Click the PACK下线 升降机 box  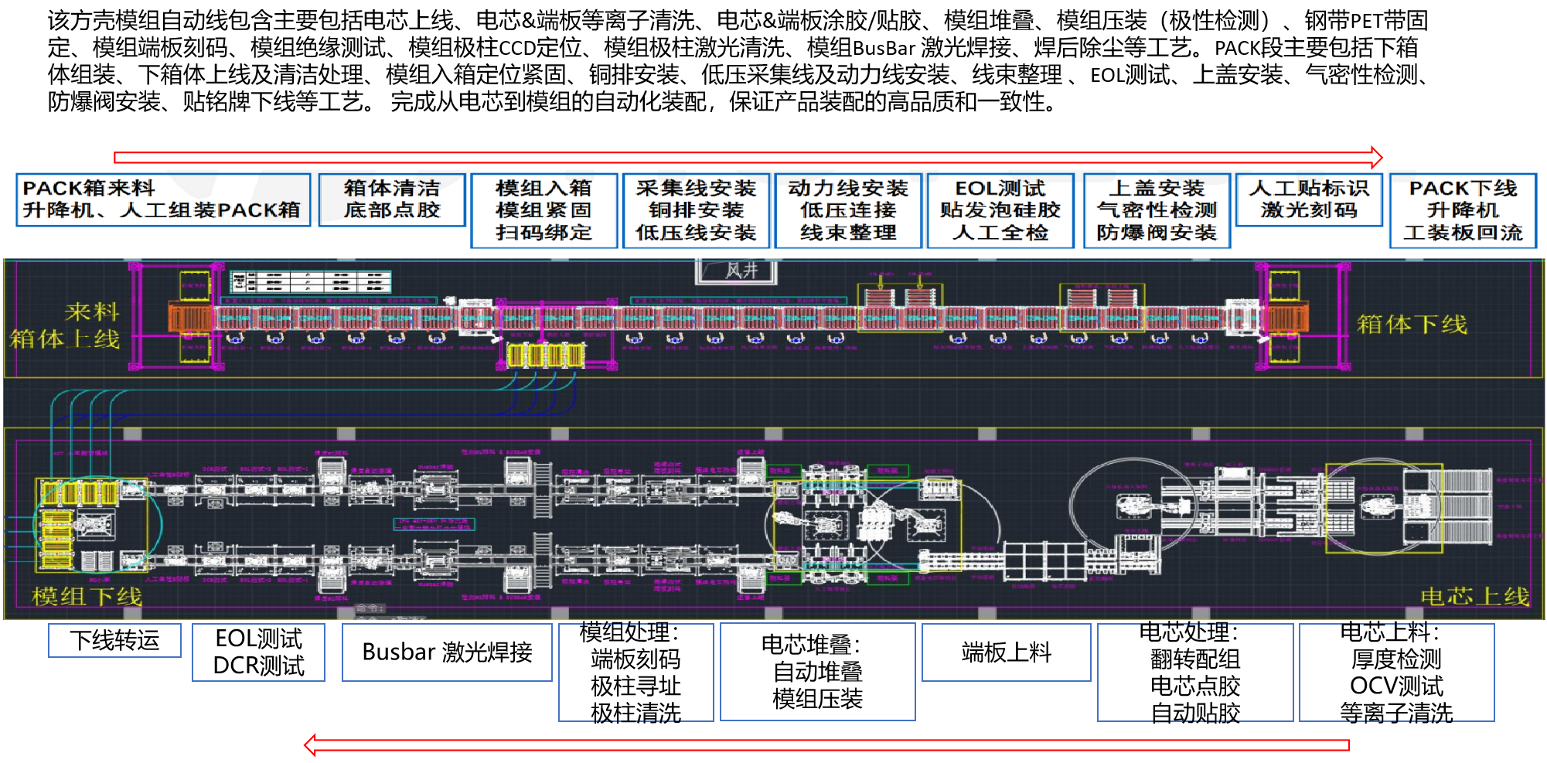1463,210
